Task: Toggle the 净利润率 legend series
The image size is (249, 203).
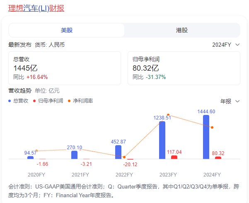Action: click(x=83, y=100)
